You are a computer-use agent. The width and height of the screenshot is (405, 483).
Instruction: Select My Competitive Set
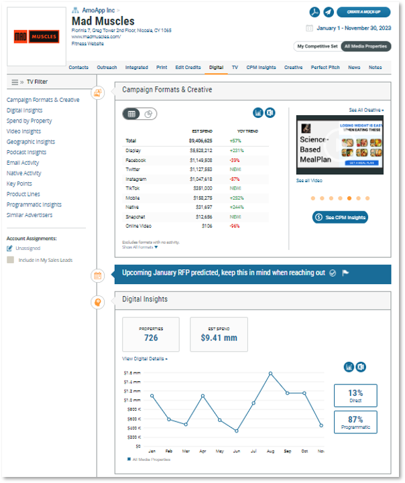(x=317, y=46)
